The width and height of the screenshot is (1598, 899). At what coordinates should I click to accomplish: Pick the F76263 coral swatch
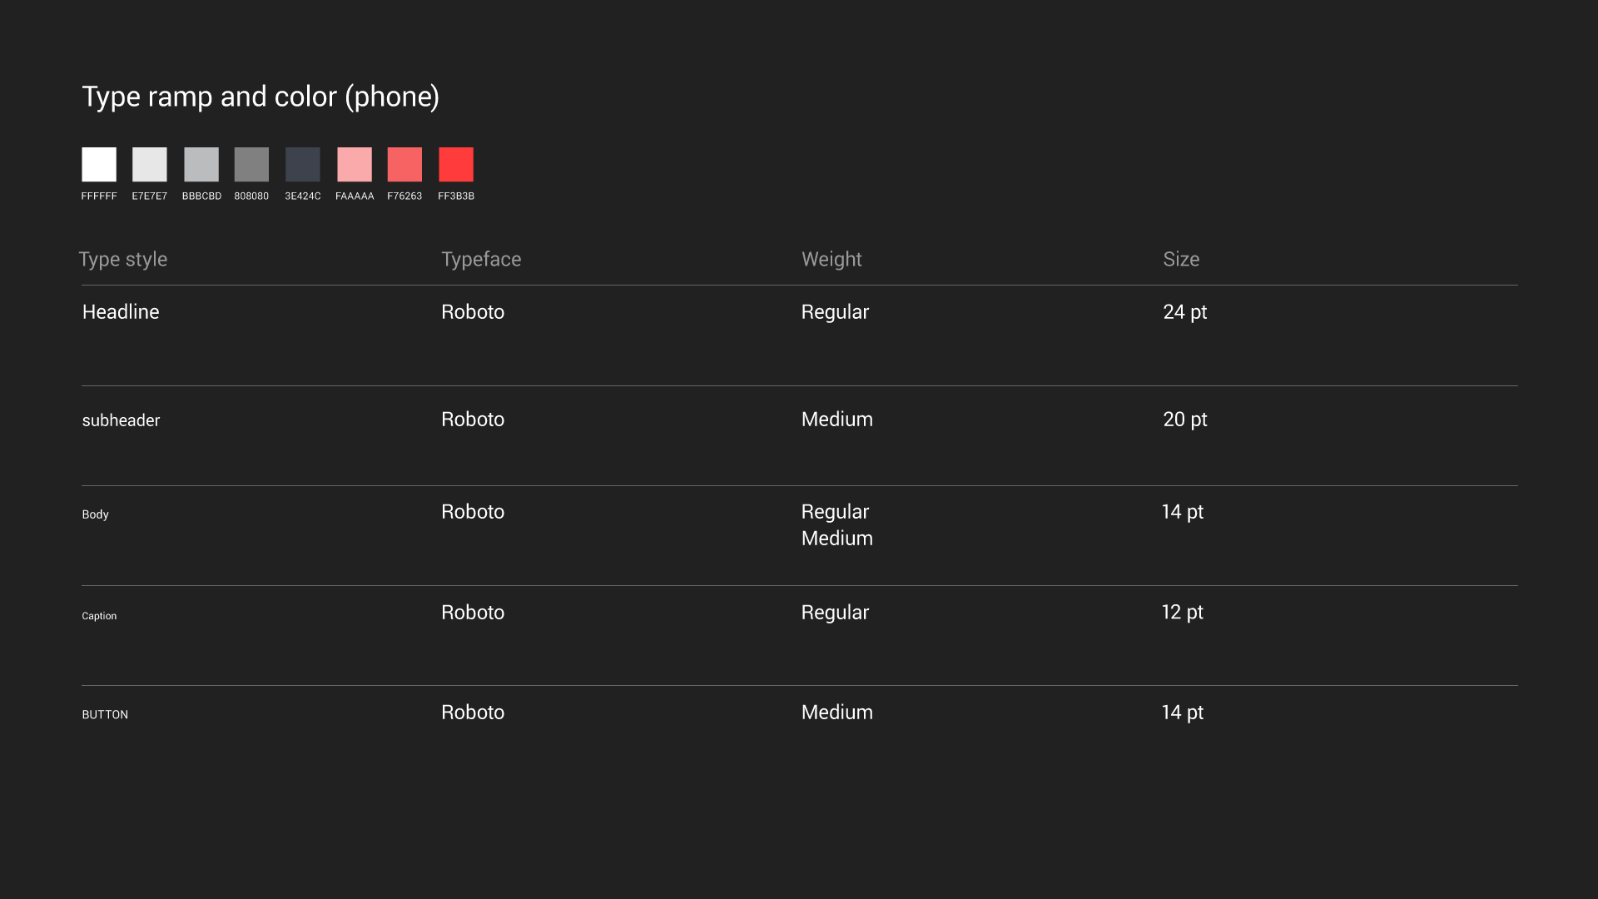[404, 165]
